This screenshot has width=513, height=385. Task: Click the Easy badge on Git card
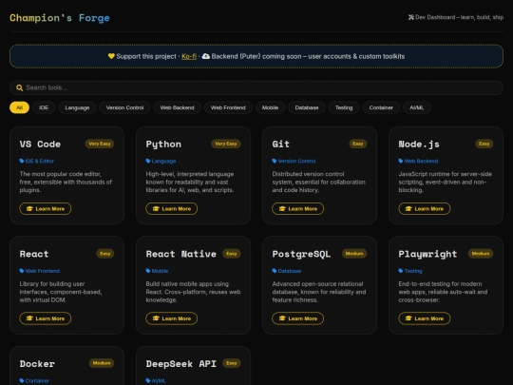pos(358,144)
